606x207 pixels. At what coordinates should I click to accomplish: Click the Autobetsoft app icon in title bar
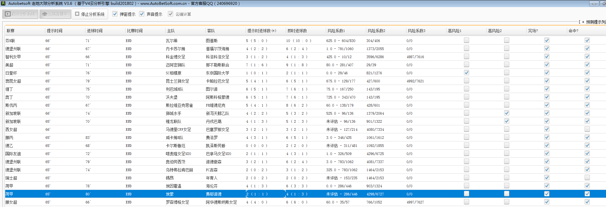[x=3, y=3]
